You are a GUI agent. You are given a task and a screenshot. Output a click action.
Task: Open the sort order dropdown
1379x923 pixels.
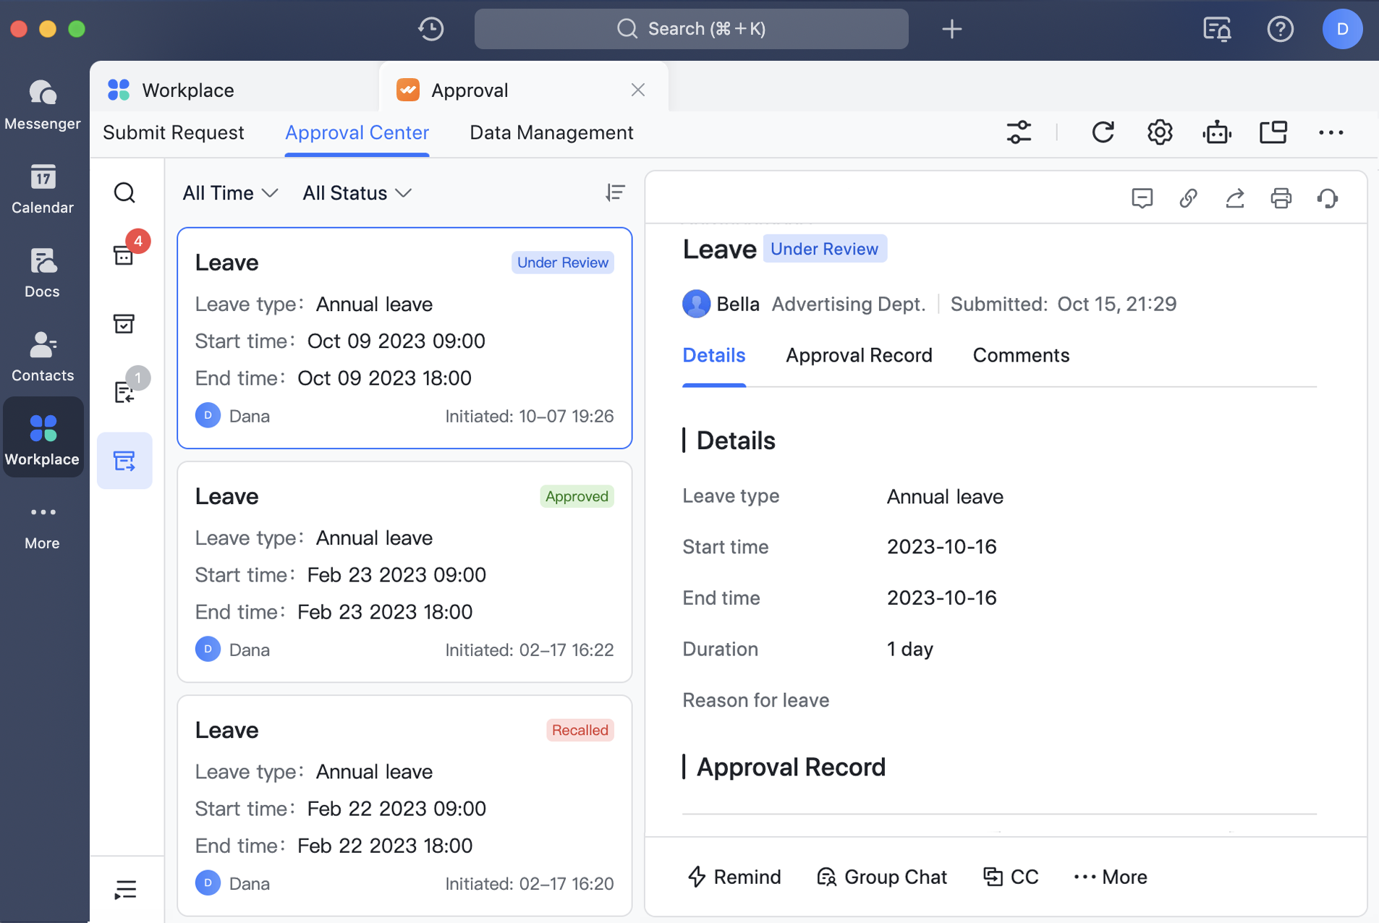coord(616,192)
